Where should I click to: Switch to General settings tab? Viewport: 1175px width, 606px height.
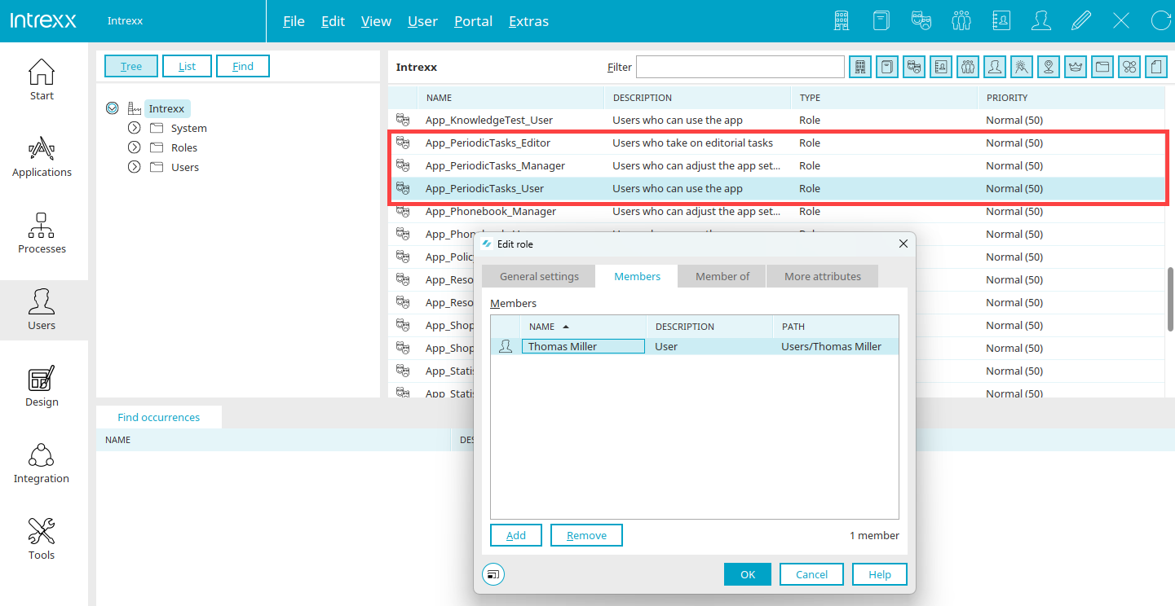tap(539, 276)
